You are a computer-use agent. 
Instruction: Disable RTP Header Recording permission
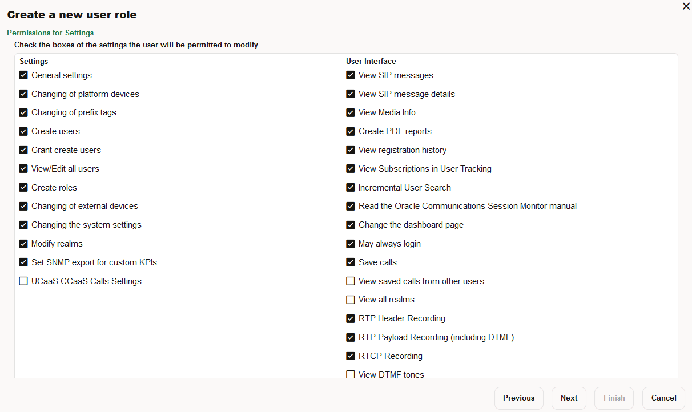pyautogui.click(x=350, y=318)
